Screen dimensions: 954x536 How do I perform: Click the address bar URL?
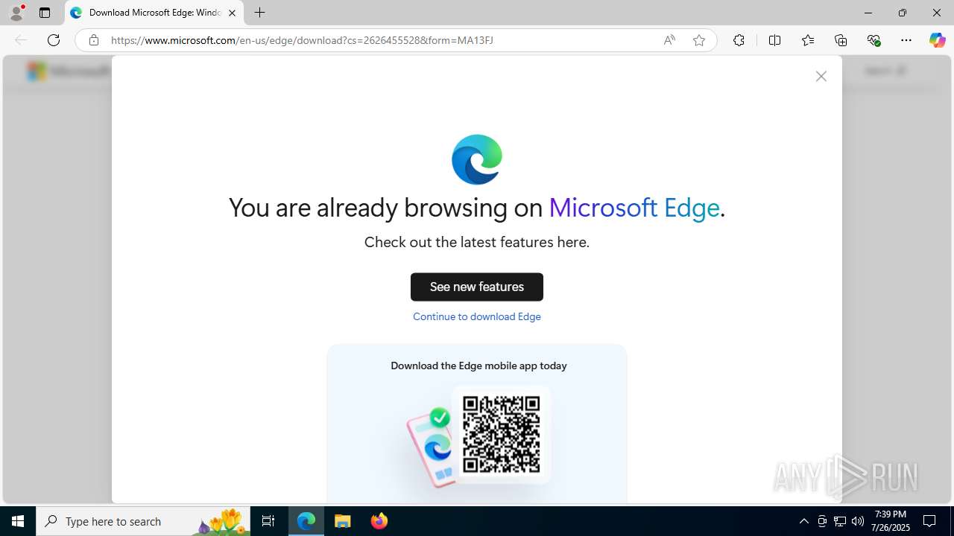tap(302, 40)
